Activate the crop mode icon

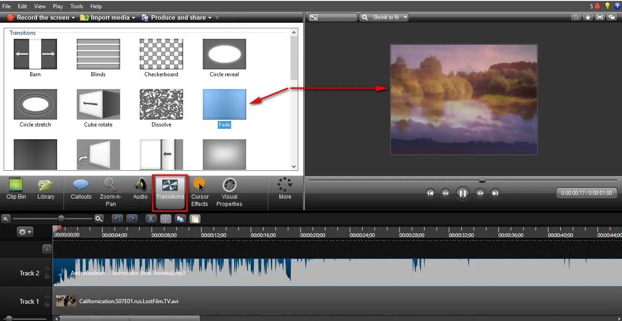[576, 17]
